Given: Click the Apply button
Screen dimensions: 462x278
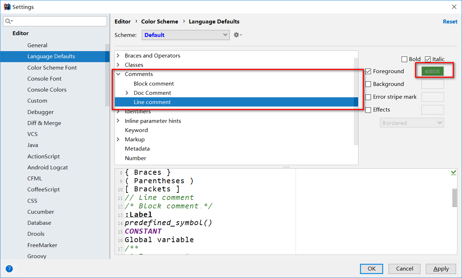Looking at the screenshot, I should pos(441,269).
